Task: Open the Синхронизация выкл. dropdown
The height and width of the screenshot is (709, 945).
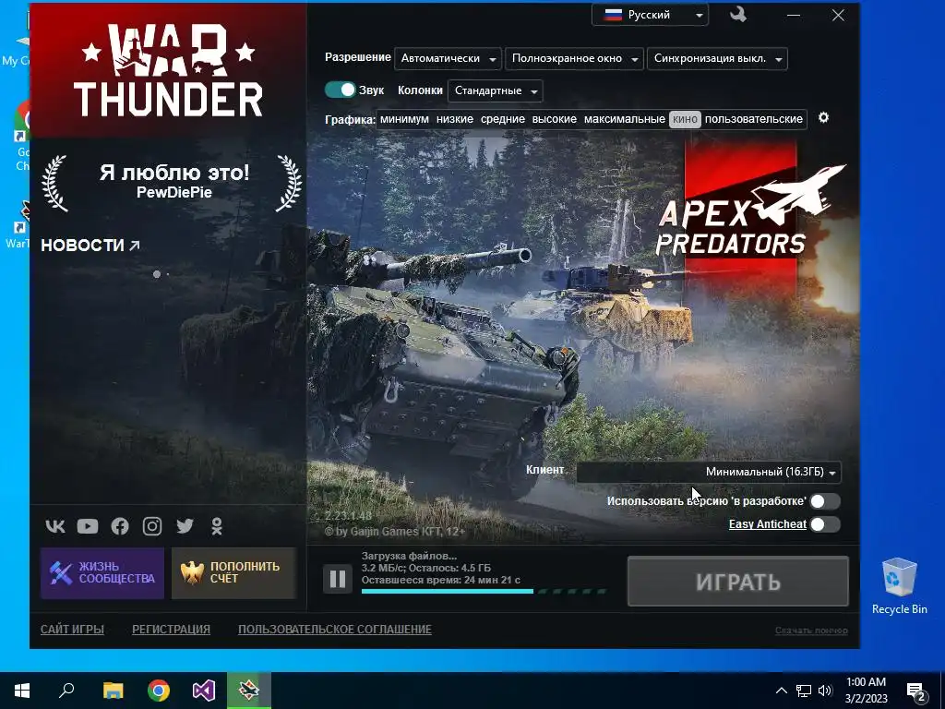Action: click(x=717, y=58)
